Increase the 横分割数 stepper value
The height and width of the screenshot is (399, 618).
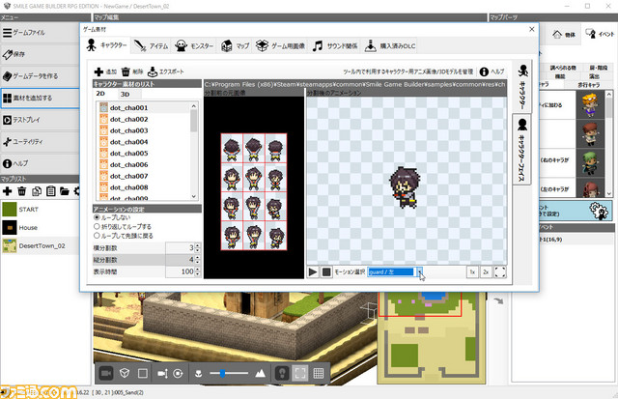click(196, 245)
